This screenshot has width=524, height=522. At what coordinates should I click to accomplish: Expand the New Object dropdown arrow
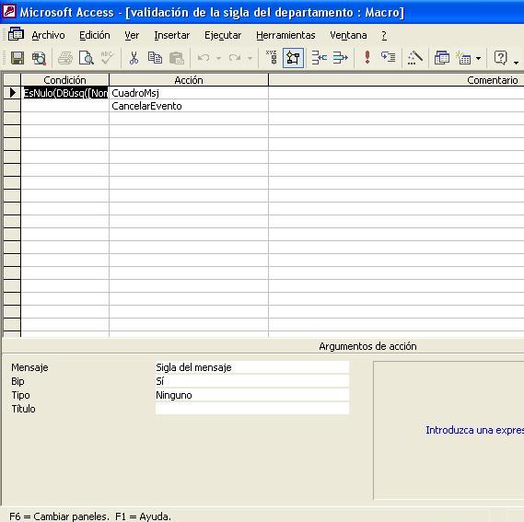pos(479,59)
